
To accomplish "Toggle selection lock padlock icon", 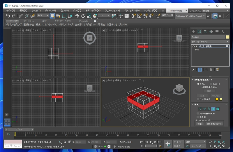I will click(x=65, y=142).
